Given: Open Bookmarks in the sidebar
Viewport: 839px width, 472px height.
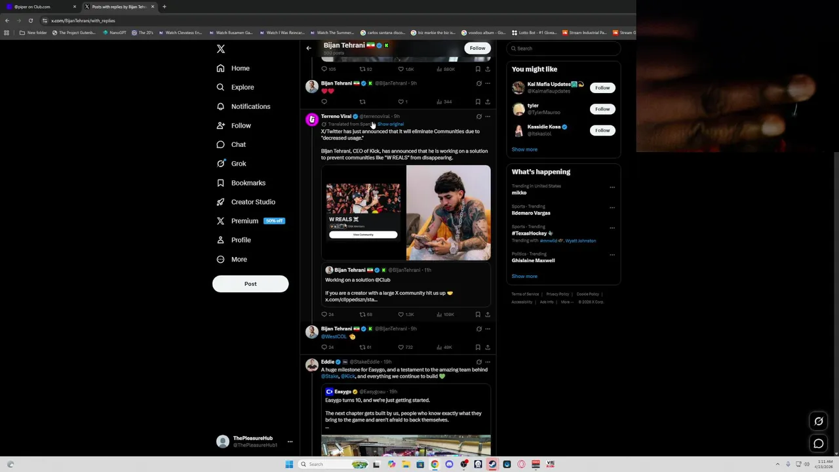Looking at the screenshot, I should coord(241,183).
